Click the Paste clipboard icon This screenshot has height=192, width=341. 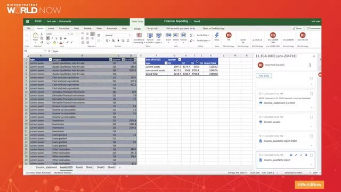(x=36, y=36)
